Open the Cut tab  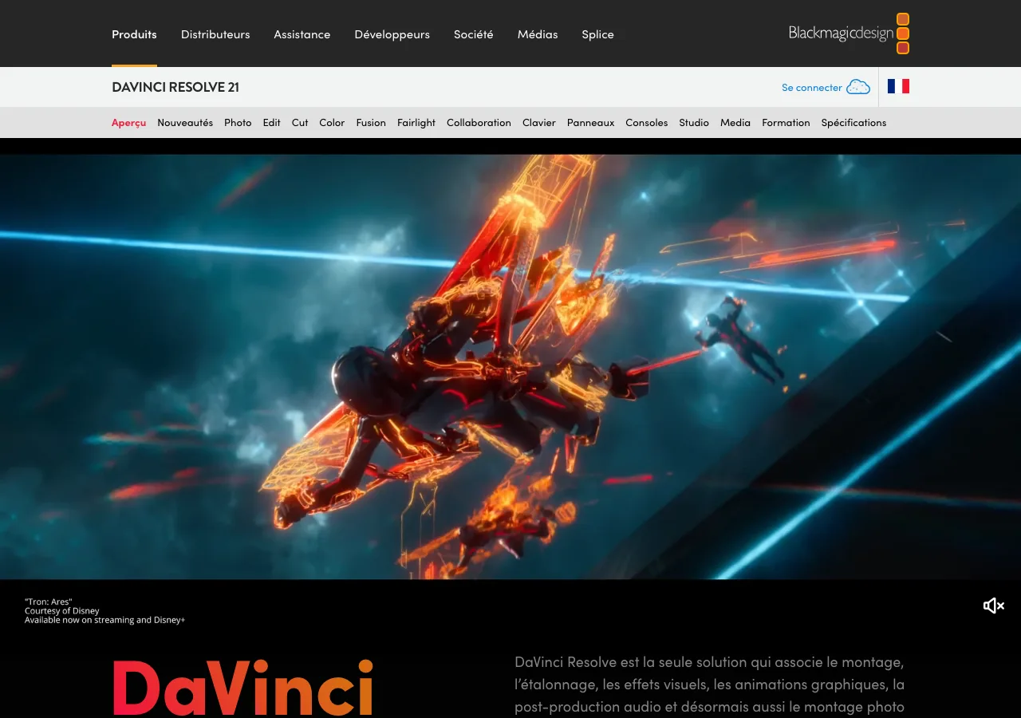coord(300,123)
